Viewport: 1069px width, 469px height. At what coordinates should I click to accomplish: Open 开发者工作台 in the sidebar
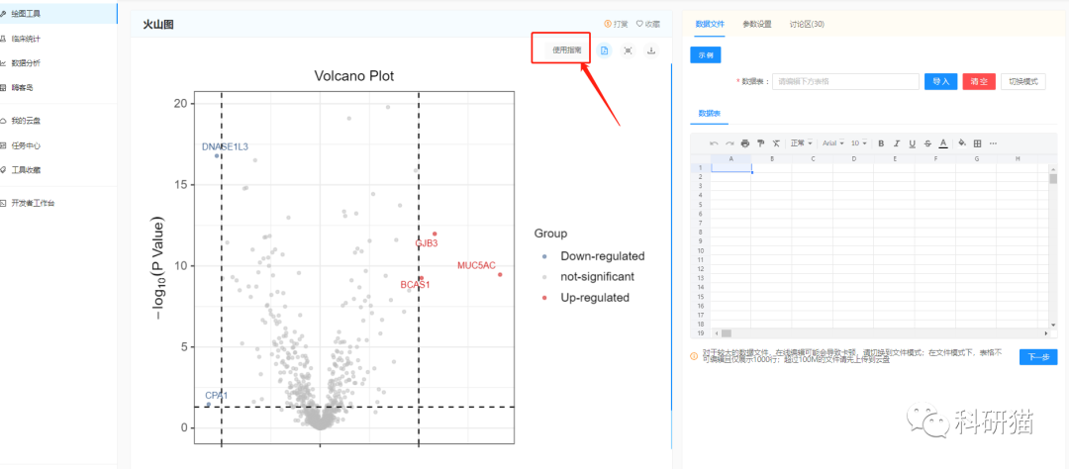(x=58, y=203)
